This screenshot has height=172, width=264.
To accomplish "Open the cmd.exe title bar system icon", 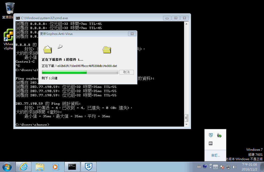I will tap(18, 18).
